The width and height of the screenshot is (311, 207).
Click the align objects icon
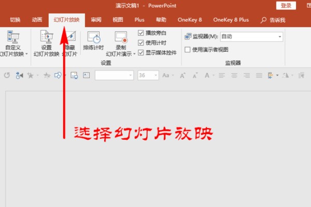pos(270,75)
